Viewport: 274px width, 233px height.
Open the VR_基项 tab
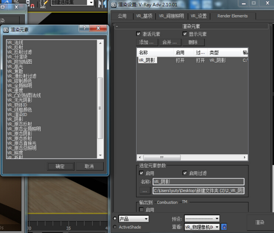[x=144, y=16]
